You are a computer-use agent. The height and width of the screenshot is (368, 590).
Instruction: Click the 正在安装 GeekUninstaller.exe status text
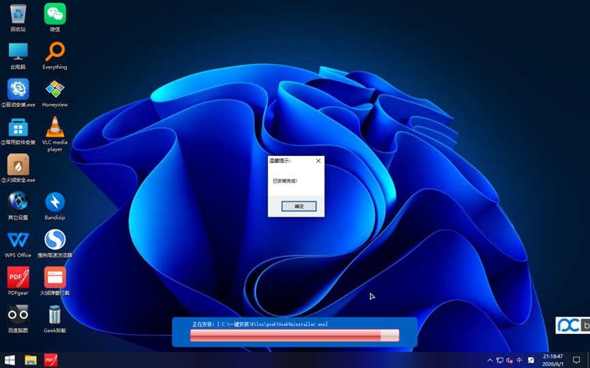coord(260,324)
